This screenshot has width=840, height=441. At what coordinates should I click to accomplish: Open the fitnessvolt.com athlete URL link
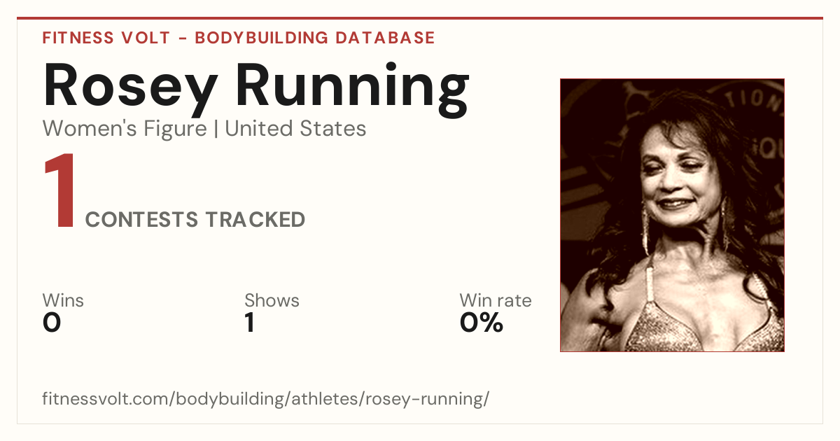pos(266,399)
